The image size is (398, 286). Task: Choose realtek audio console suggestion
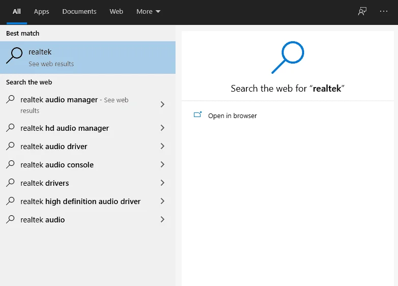click(x=88, y=165)
